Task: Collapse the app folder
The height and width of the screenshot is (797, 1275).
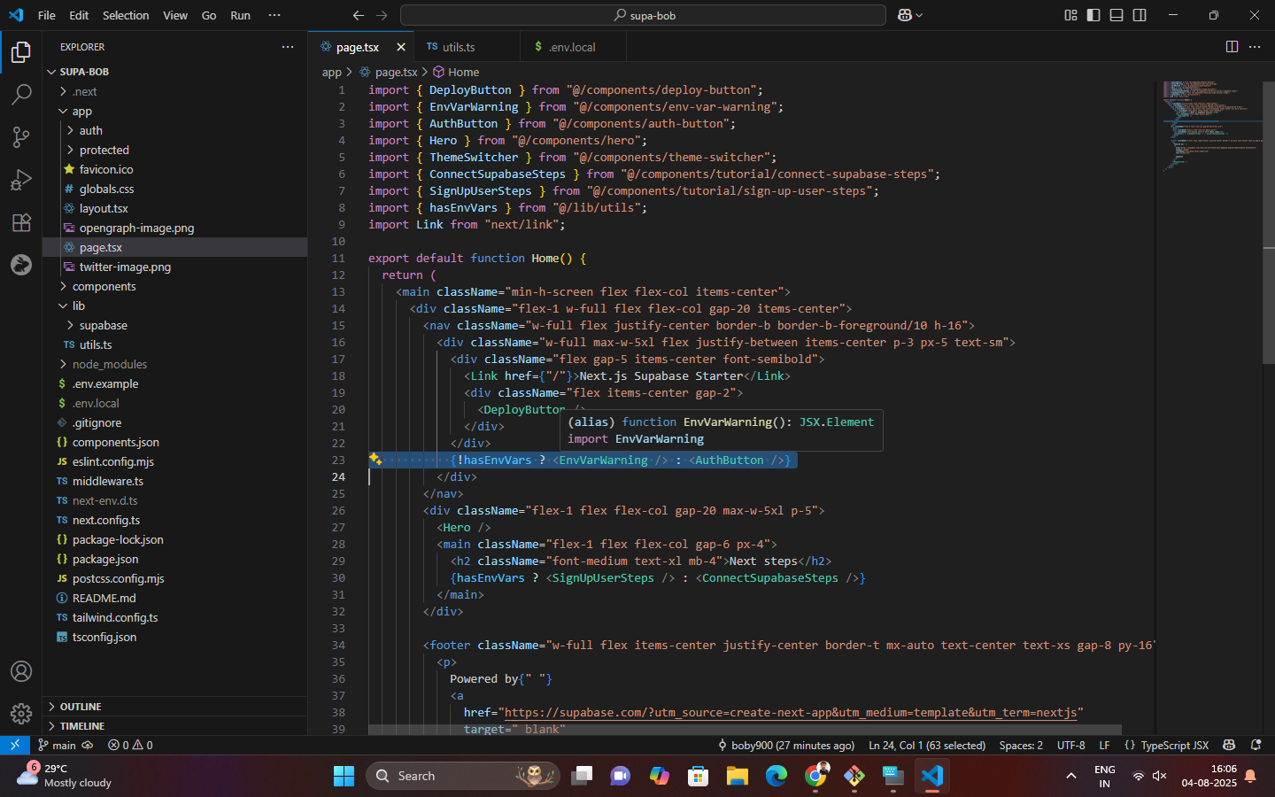Action: click(175, 111)
